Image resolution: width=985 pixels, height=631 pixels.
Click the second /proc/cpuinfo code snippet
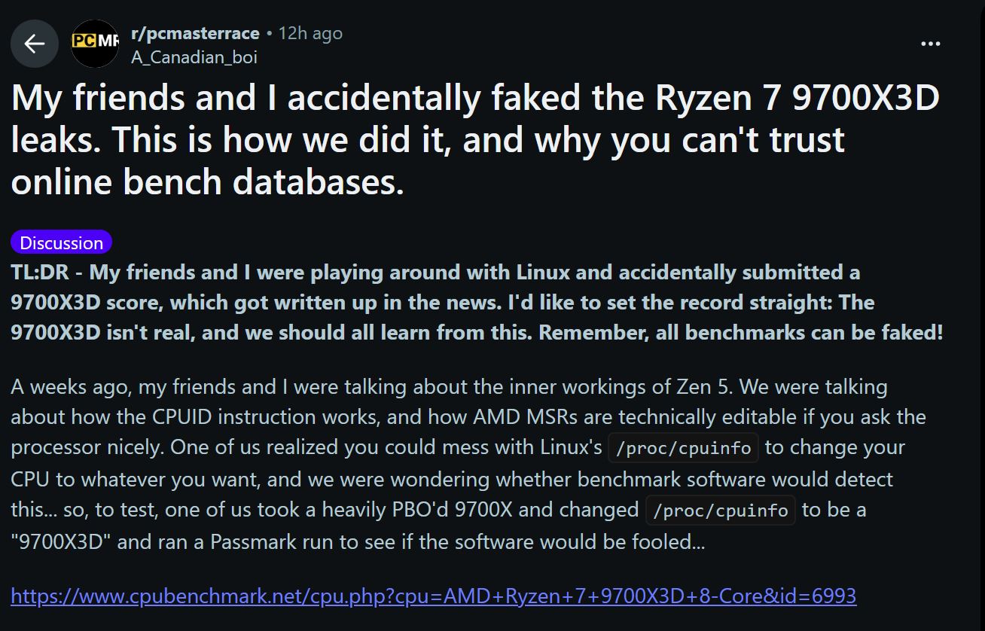pyautogui.click(x=720, y=510)
